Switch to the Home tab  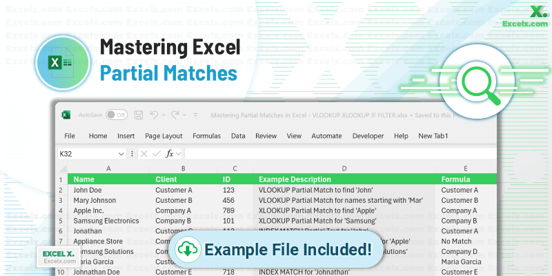pos(98,136)
